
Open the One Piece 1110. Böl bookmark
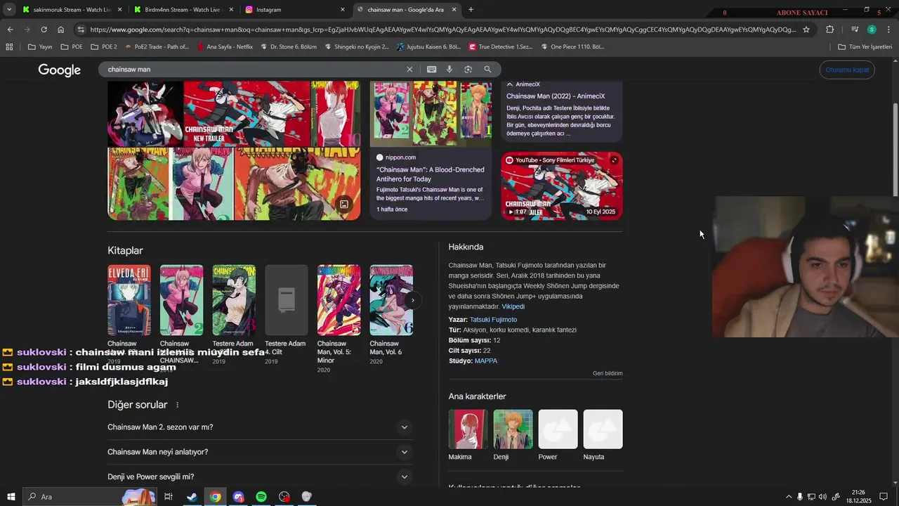[x=571, y=47]
